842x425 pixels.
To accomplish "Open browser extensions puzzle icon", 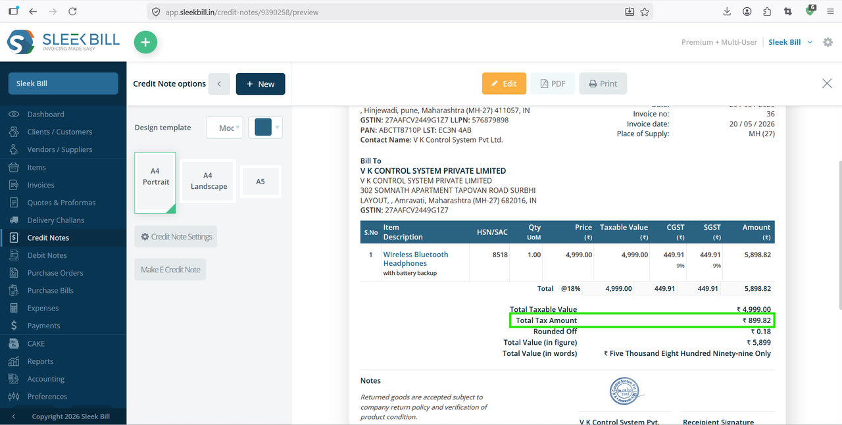I will pyautogui.click(x=767, y=12).
